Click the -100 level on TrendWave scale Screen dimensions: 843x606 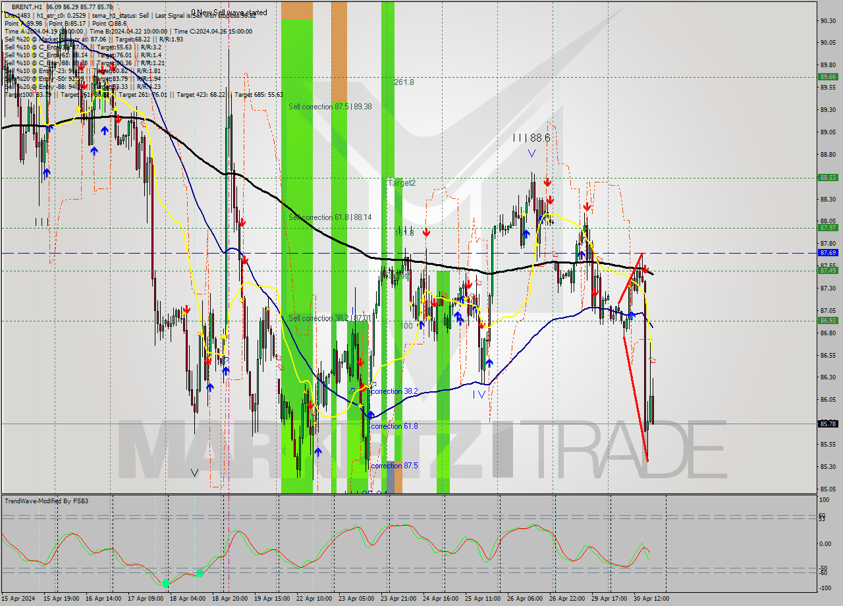tap(827, 588)
